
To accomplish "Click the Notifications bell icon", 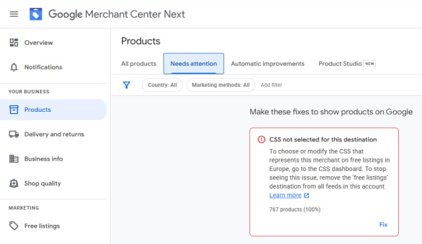I will click(14, 67).
